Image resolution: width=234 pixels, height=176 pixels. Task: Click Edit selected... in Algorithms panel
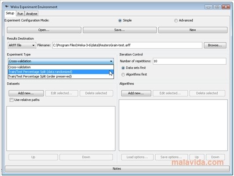(170, 93)
